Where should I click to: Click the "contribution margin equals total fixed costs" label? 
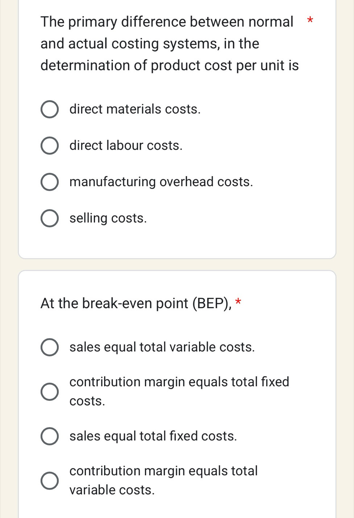[179, 391]
